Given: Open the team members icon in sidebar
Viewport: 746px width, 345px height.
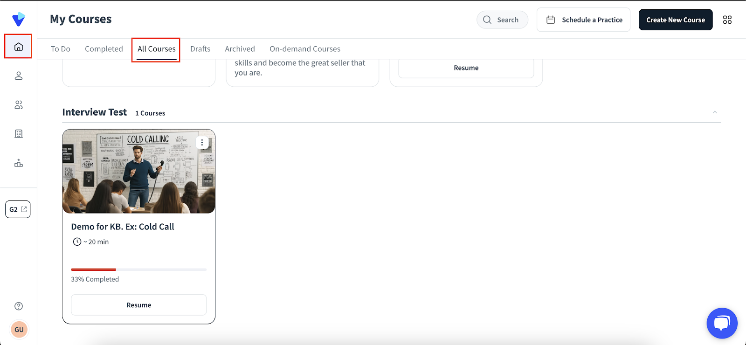Looking at the screenshot, I should click(x=19, y=105).
